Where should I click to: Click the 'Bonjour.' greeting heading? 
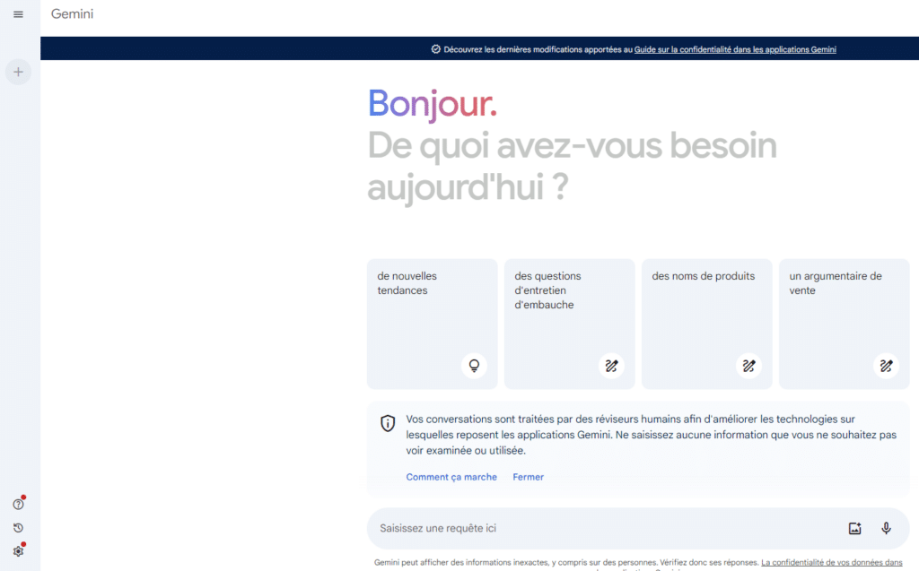432,104
